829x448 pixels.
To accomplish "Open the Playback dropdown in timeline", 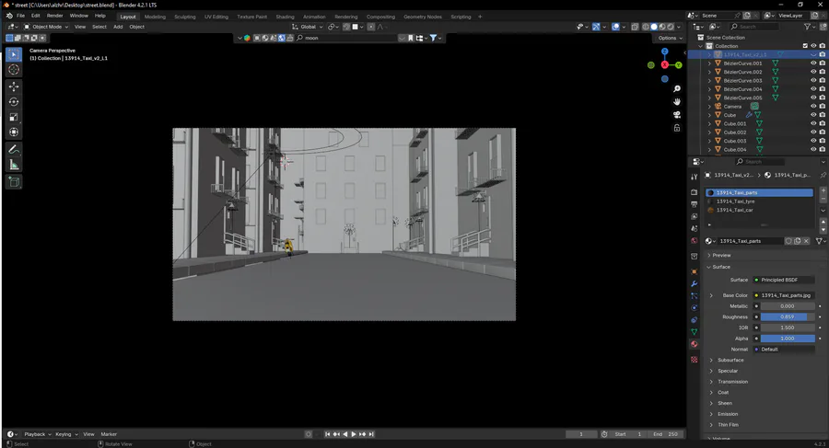I will (x=38, y=434).
